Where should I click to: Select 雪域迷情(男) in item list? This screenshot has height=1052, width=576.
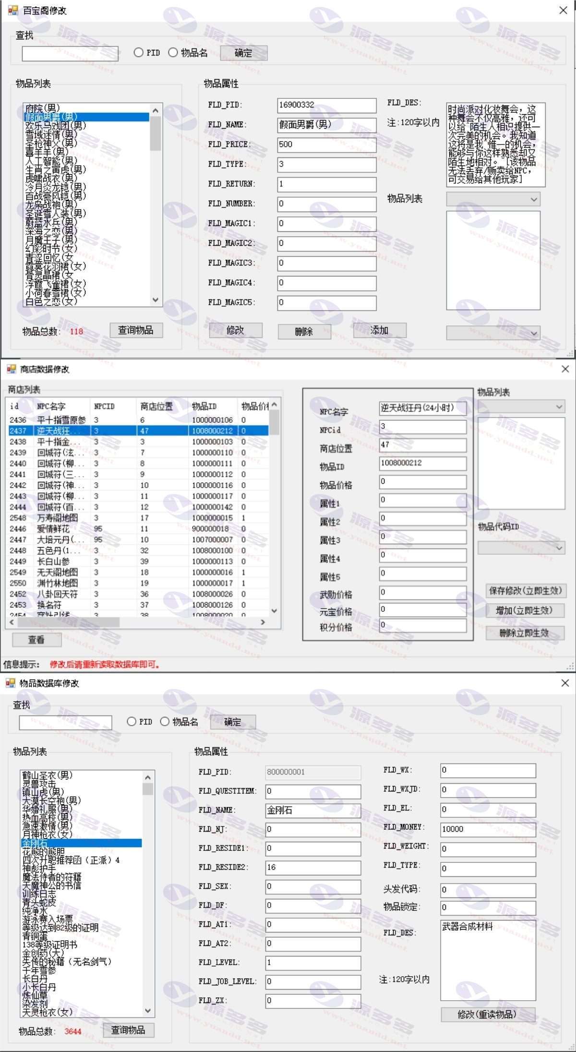pyautogui.click(x=86, y=134)
